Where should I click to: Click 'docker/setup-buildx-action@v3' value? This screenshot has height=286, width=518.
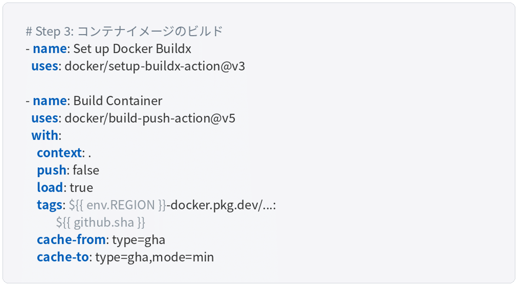155,66
